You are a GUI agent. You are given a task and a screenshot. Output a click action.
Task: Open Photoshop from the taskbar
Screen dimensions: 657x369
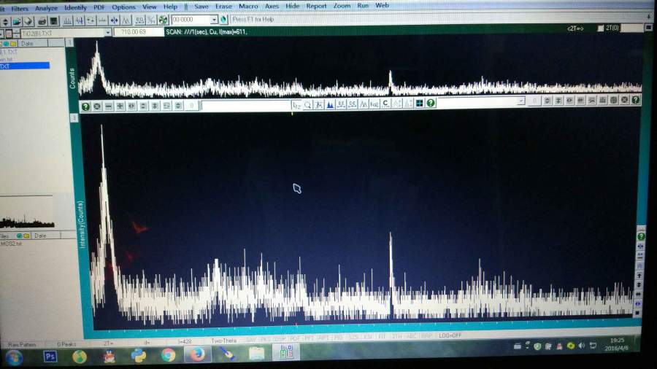coord(50,357)
